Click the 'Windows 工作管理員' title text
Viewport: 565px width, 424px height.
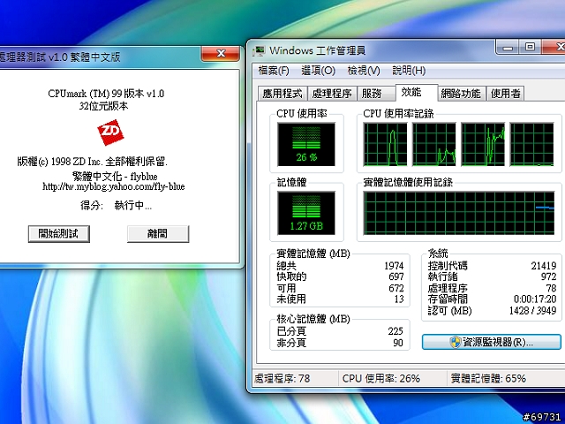pyautogui.click(x=318, y=50)
